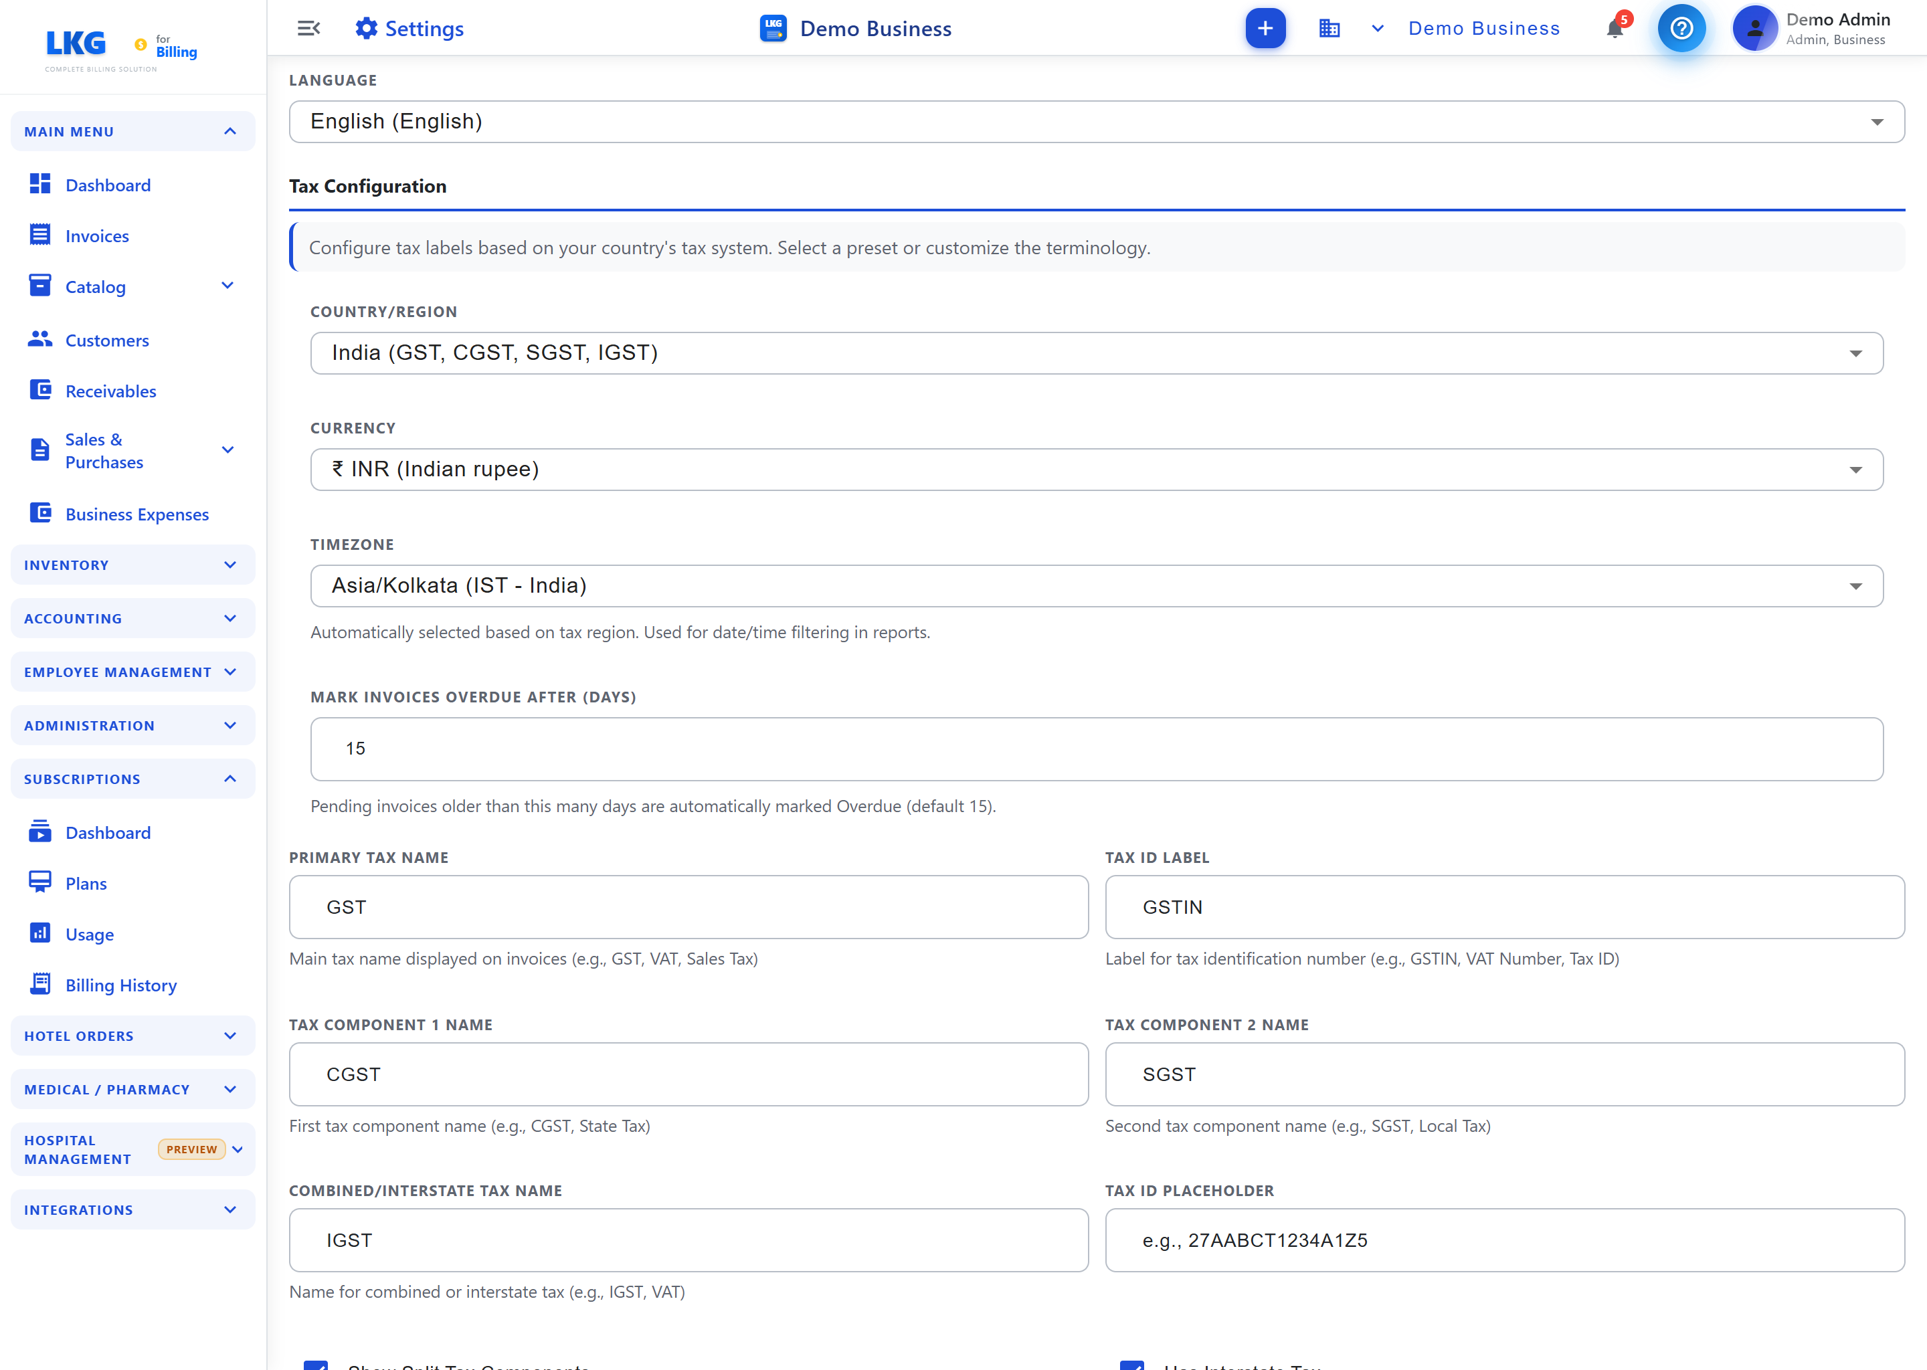Click the LKG for Billing logo
1927x1370 pixels.
(120, 50)
